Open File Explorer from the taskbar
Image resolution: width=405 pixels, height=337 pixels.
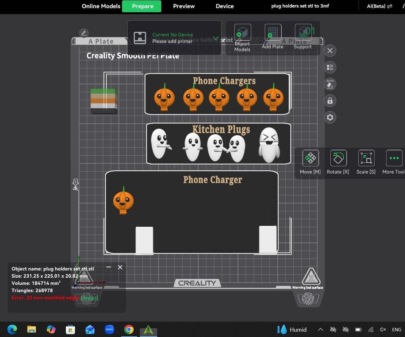click(x=31, y=329)
